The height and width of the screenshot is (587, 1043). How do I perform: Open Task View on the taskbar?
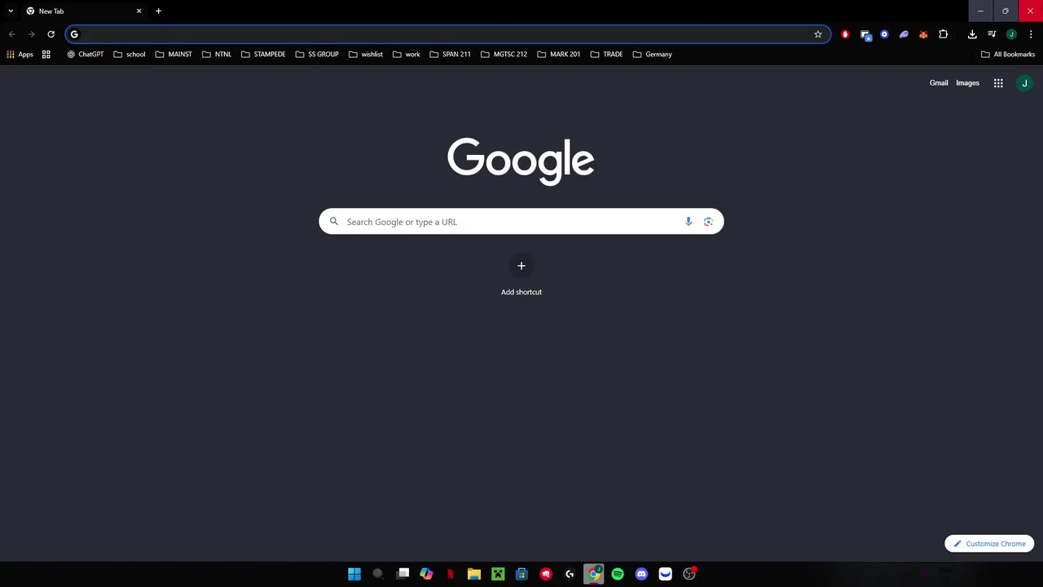[403, 574]
